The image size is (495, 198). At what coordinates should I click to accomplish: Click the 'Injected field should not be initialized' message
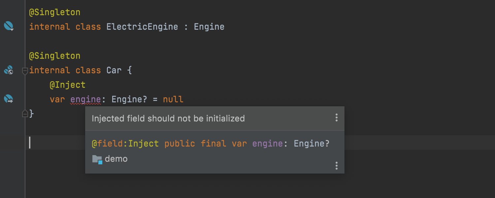click(x=168, y=118)
